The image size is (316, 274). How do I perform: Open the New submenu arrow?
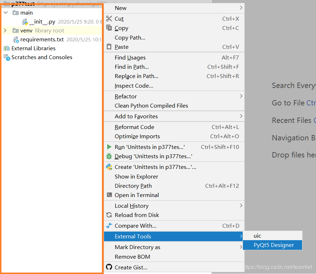click(241, 8)
